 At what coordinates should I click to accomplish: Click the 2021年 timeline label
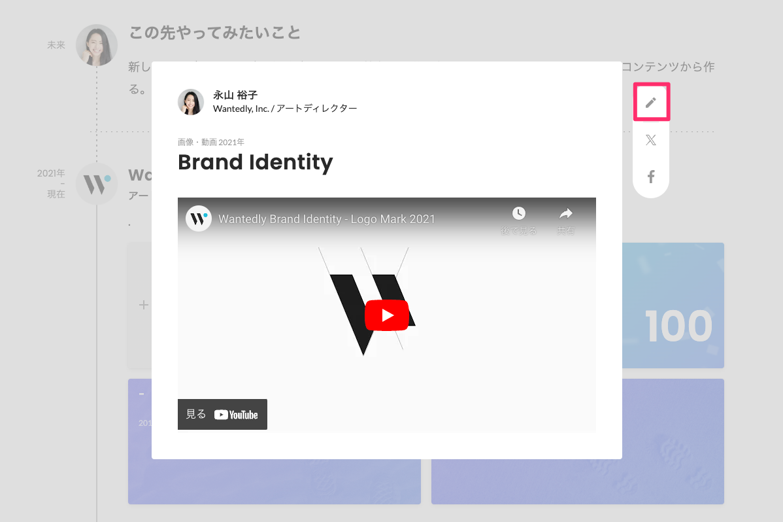point(50,173)
